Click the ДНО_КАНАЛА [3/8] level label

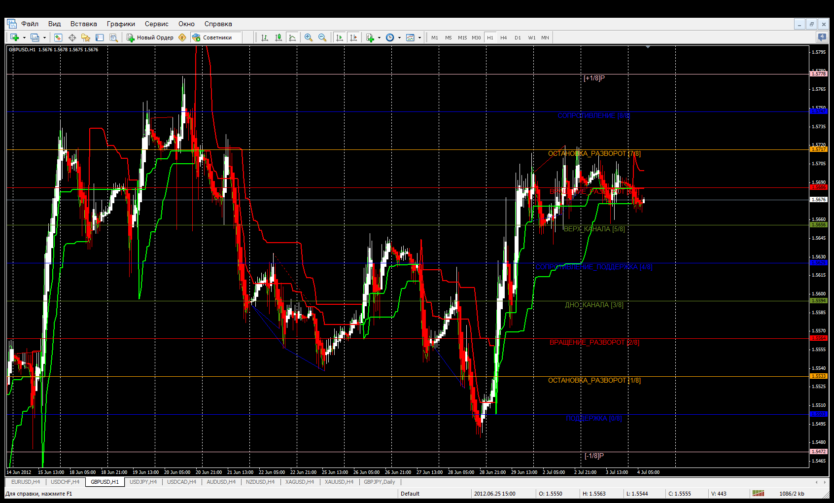(594, 305)
